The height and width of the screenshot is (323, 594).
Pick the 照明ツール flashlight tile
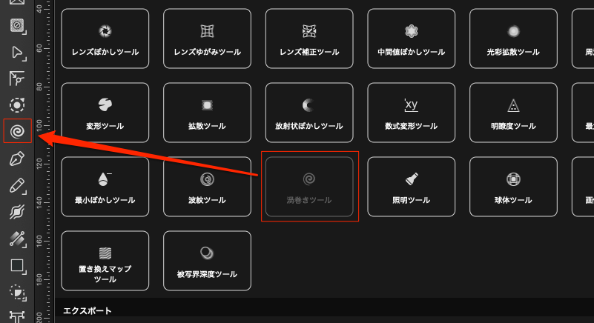click(x=412, y=187)
